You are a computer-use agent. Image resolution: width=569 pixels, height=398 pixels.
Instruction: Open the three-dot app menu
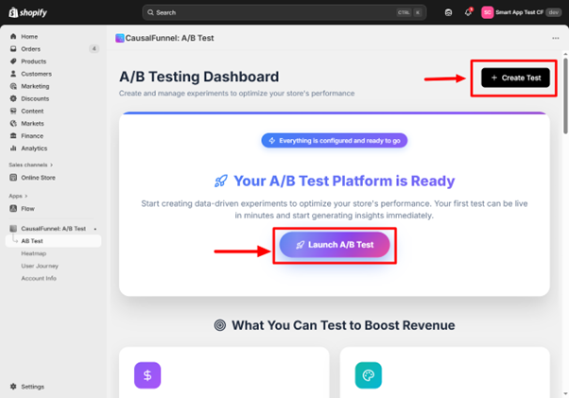click(x=555, y=39)
